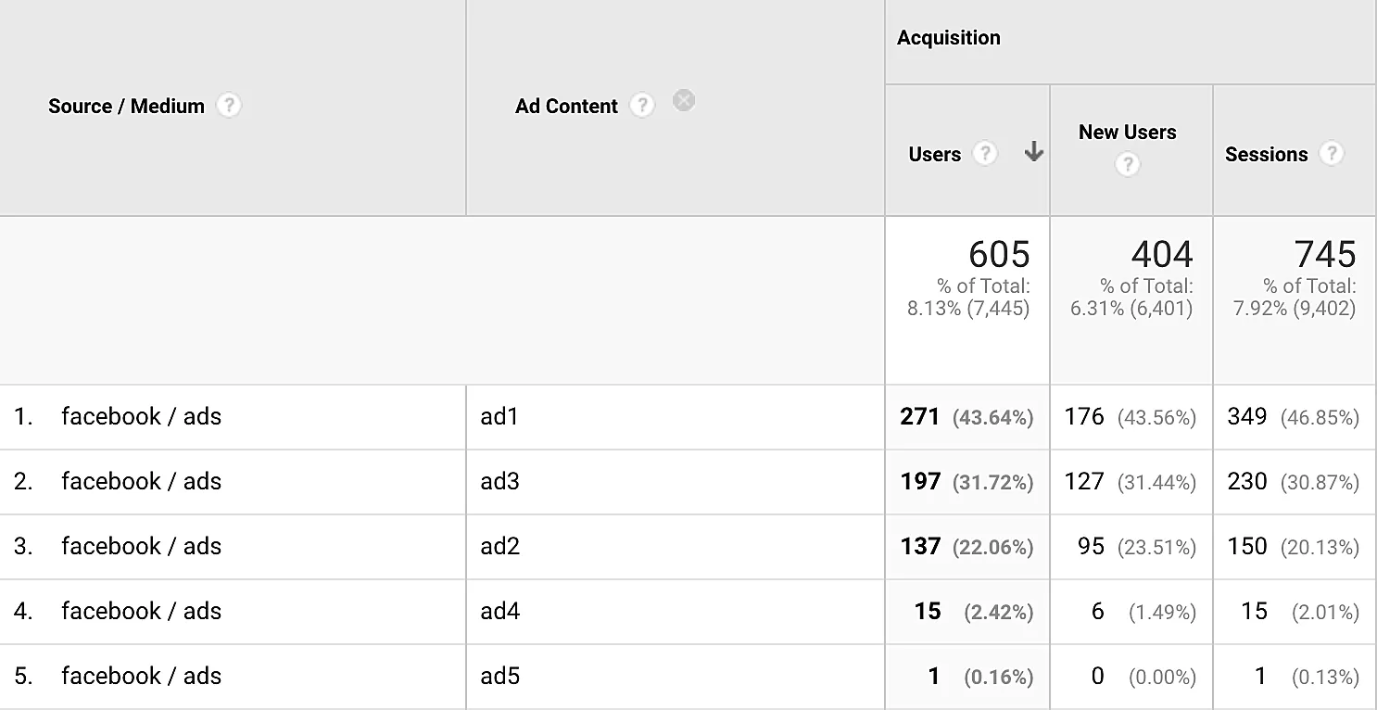Sort table by New Users column
This screenshot has width=1377, height=710.
(x=1127, y=133)
